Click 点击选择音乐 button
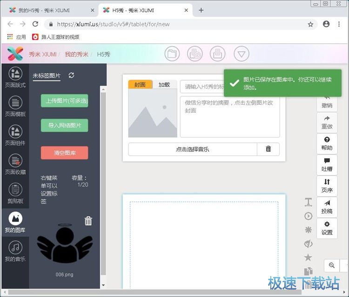Screen dimensions: 349x297 click(193, 149)
